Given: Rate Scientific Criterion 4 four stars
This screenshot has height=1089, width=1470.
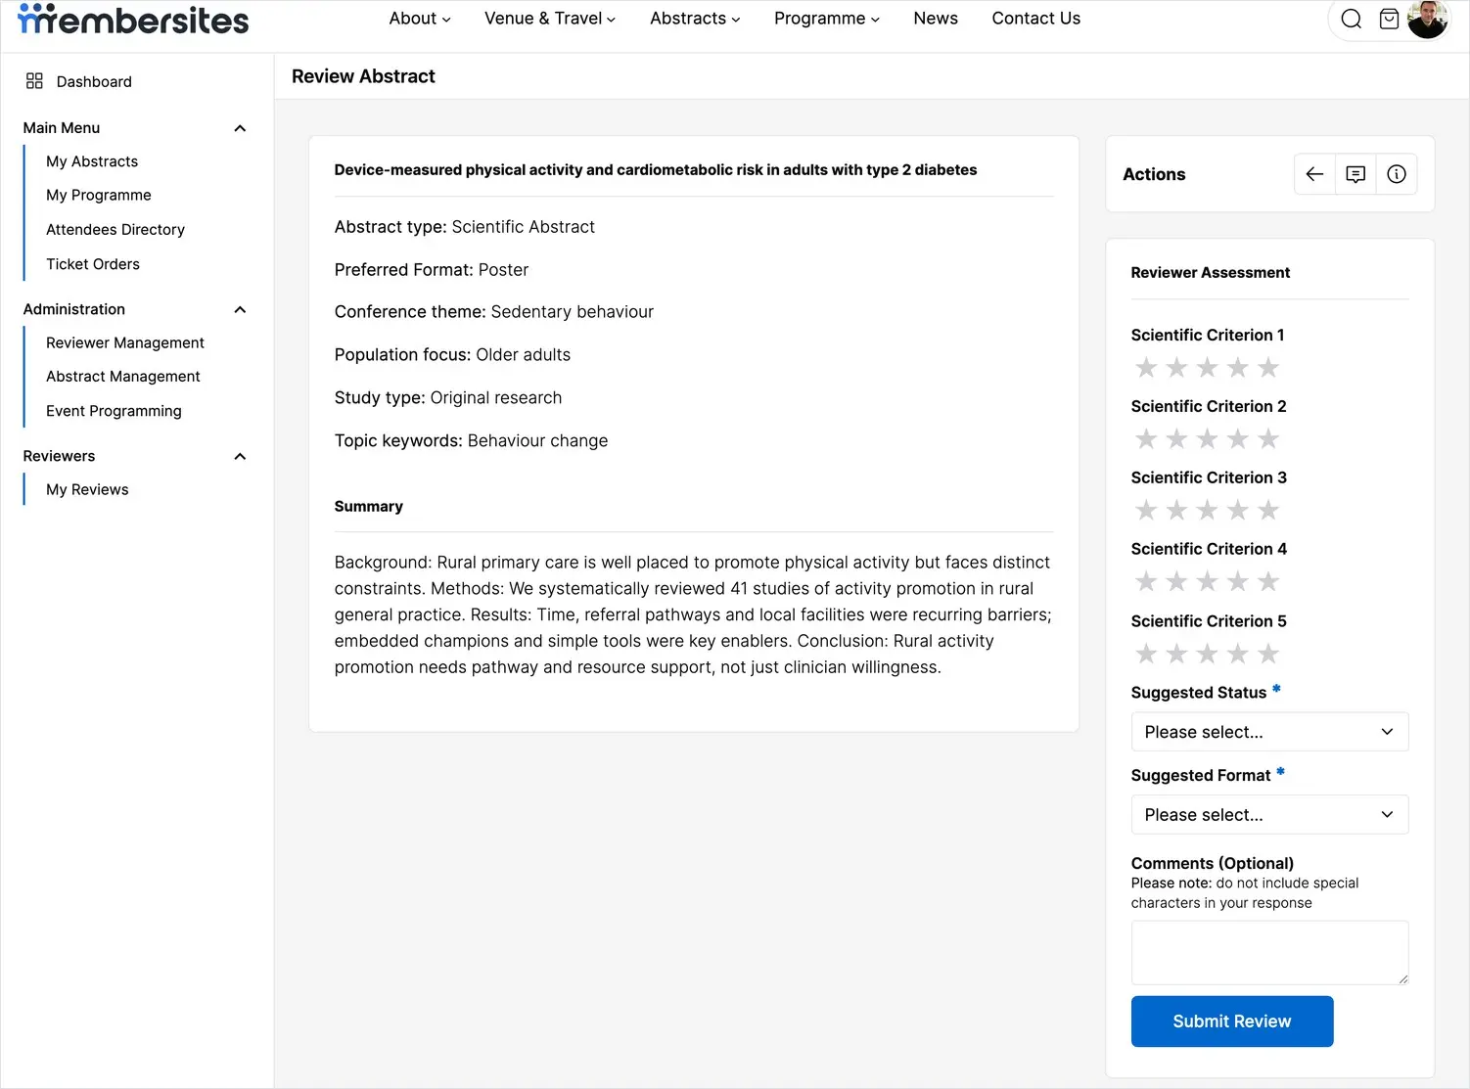Looking at the screenshot, I should pyautogui.click(x=1238, y=582).
